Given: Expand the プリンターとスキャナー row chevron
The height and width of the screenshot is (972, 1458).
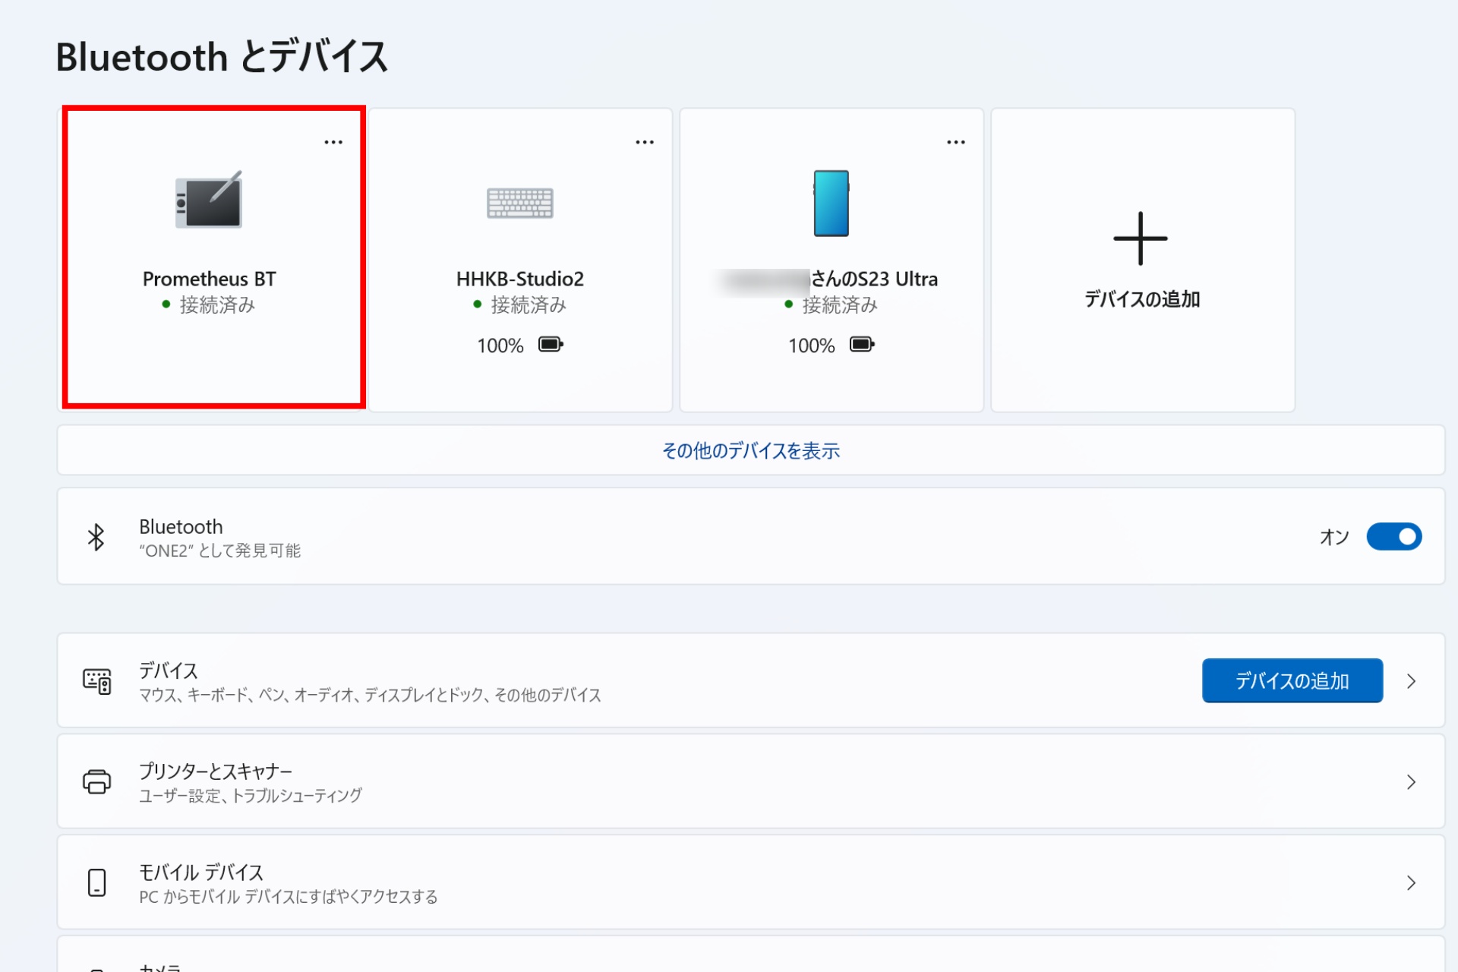Looking at the screenshot, I should coord(1411,782).
